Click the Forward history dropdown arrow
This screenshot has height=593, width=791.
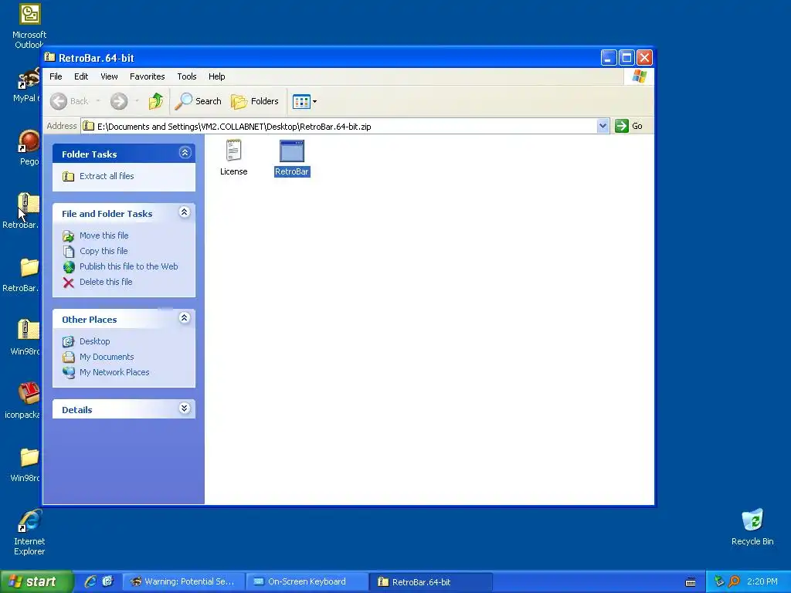[137, 101]
